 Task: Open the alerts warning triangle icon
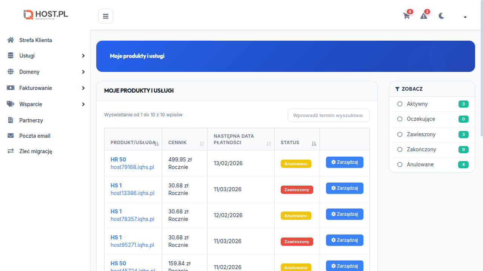click(424, 16)
